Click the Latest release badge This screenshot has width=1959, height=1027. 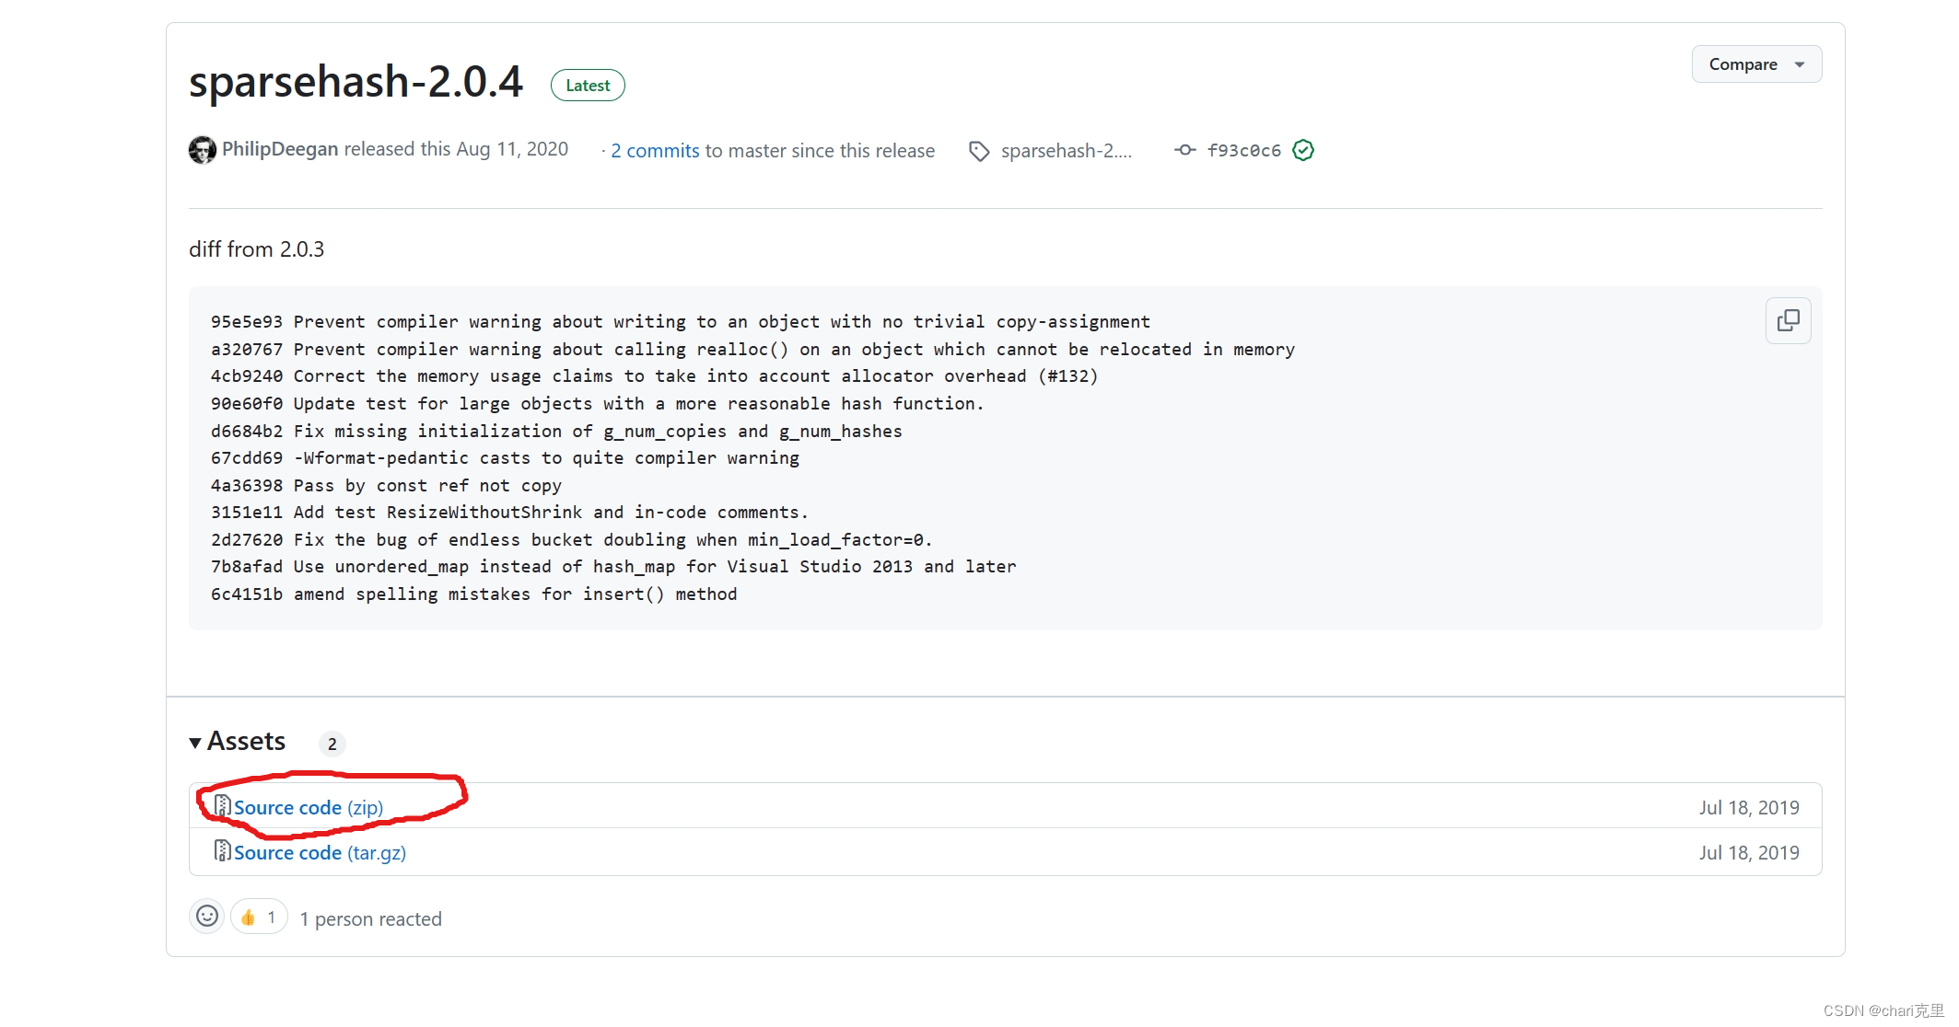pyautogui.click(x=588, y=86)
